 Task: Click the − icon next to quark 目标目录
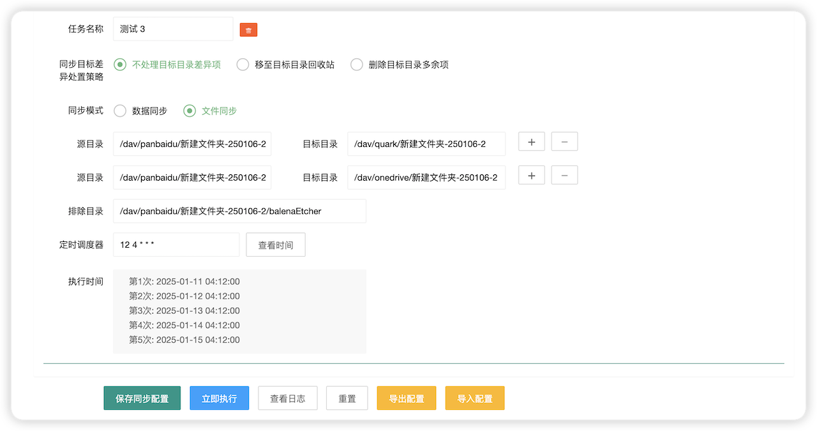tap(564, 141)
